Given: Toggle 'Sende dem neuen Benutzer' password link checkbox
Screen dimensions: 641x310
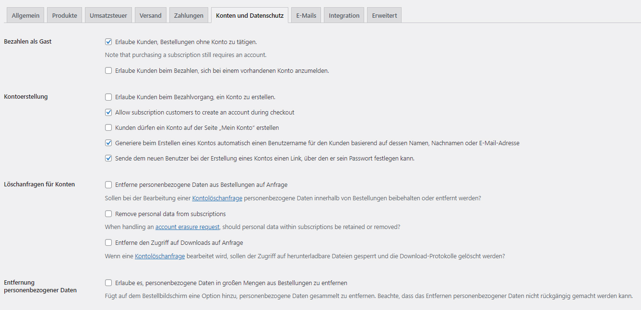Looking at the screenshot, I should click(108, 159).
